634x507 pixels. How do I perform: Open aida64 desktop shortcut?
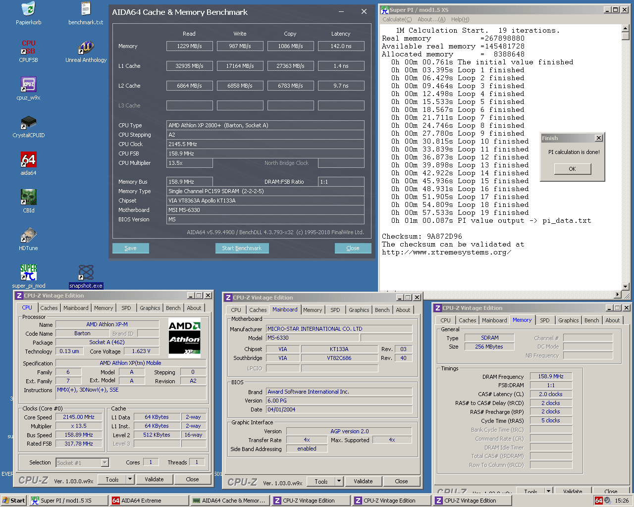pyautogui.click(x=29, y=164)
